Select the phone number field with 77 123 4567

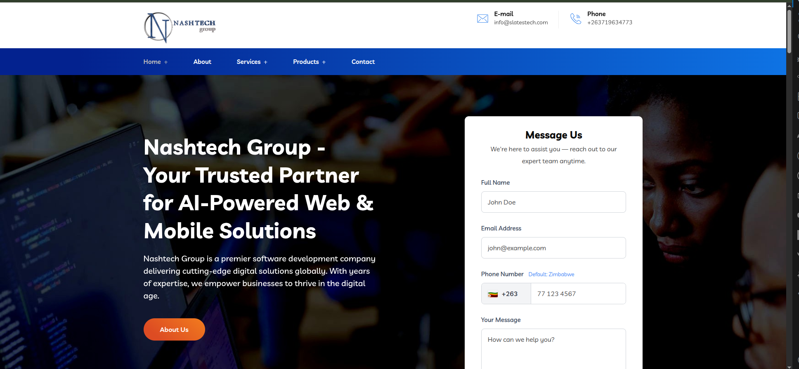point(578,294)
